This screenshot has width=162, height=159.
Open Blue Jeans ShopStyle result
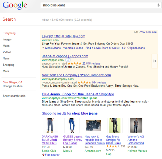[x=78, y=94]
